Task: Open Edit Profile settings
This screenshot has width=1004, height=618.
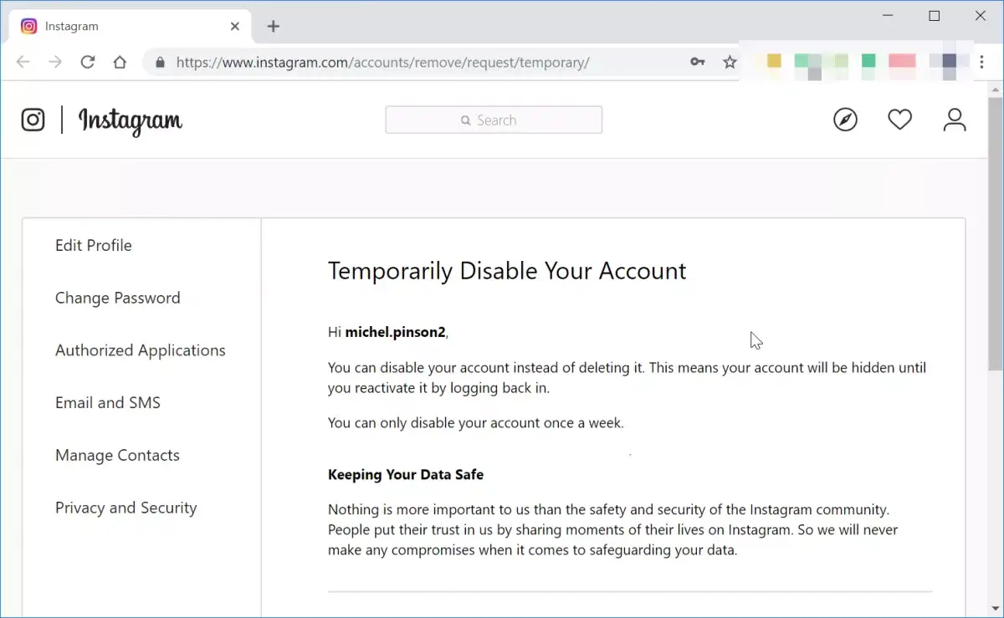Action: (x=94, y=245)
